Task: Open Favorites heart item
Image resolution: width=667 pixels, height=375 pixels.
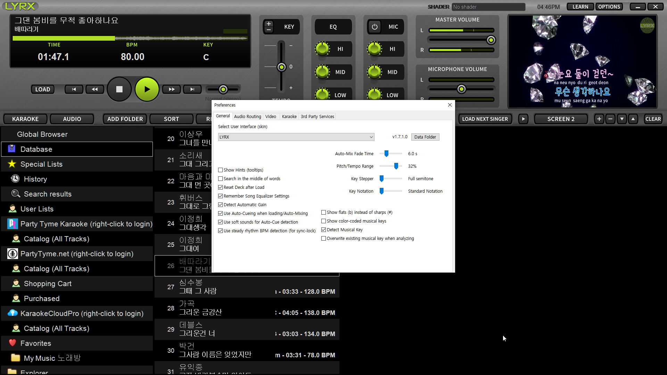Action: pos(77,343)
